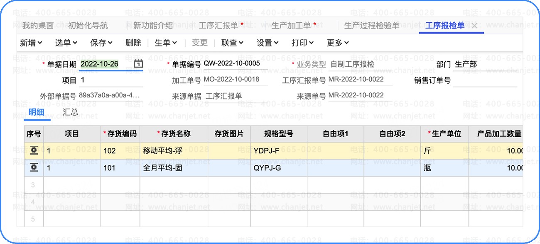Switch to the 生产过程检验单 tab
This screenshot has width=540, height=244.
372,26
